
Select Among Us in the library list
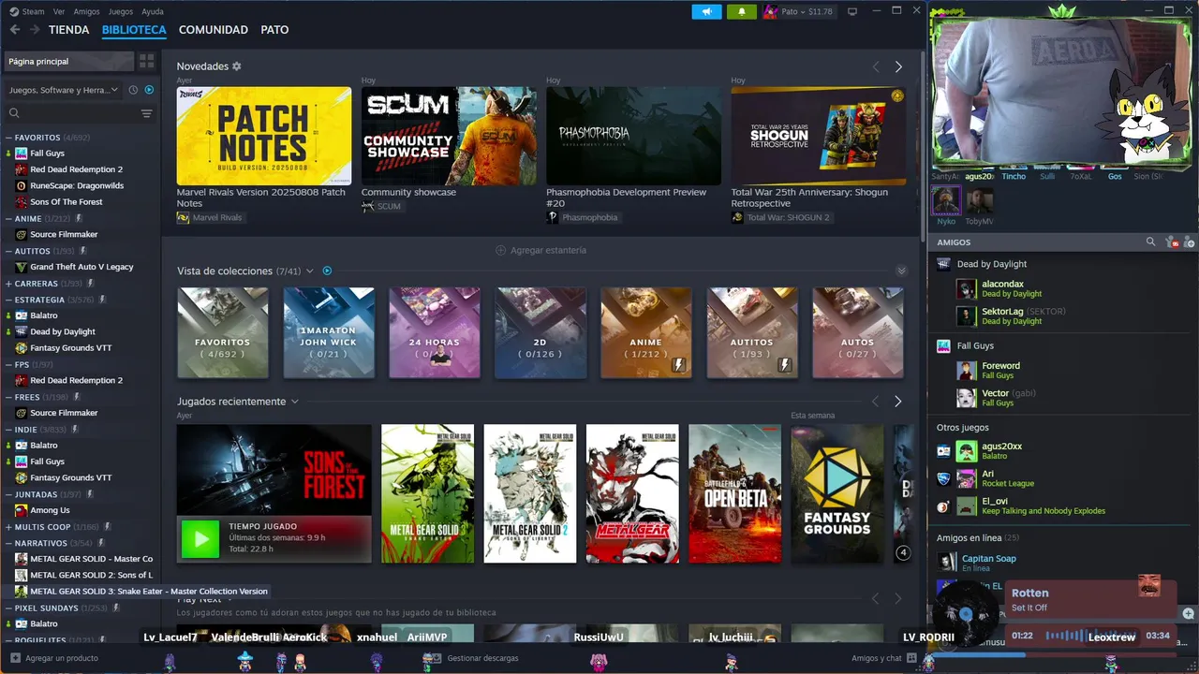click(50, 510)
